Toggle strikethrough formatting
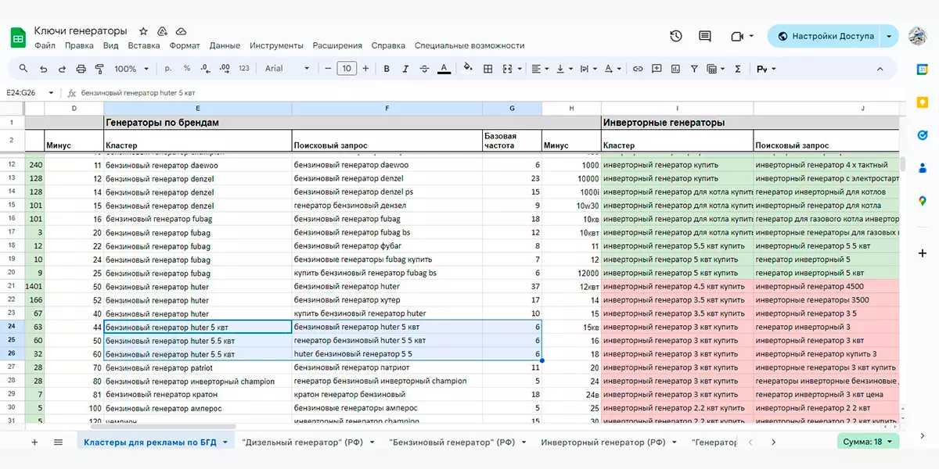939x469 pixels. pyautogui.click(x=424, y=69)
